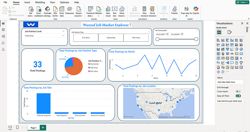Image resolution: width=250 pixels, height=132 pixels.
Task: Select the Gauge visualization icon
Action: pyautogui.click(x=232, y=54)
